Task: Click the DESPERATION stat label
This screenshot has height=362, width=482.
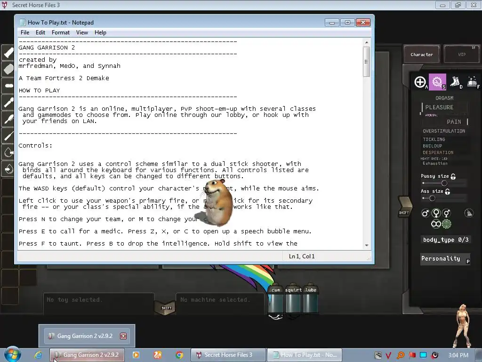Action: click(x=438, y=152)
